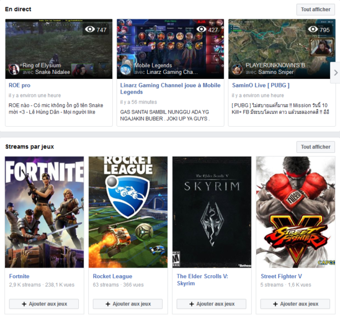The width and height of the screenshot is (340, 316).
Task: Click 'avec Samino Sniper' overlay text
Action: click(x=269, y=72)
